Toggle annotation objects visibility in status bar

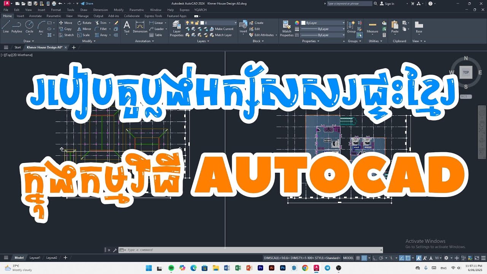click(x=419, y=258)
